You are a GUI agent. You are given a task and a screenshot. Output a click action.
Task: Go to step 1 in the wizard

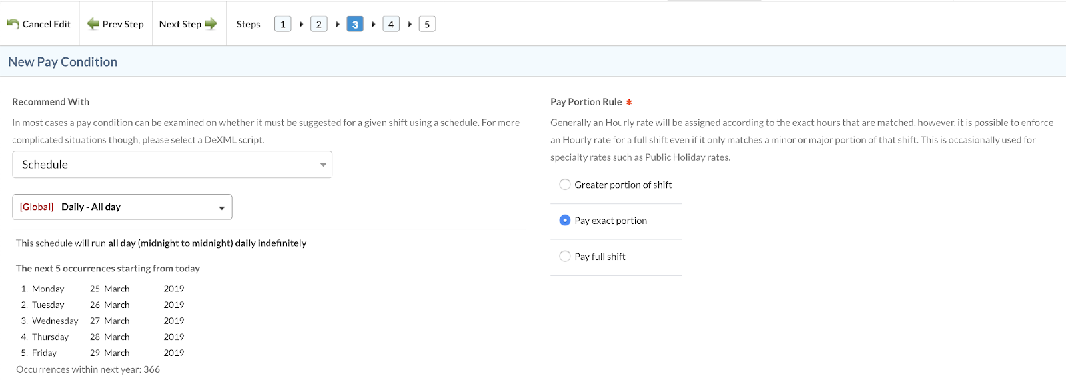(282, 25)
